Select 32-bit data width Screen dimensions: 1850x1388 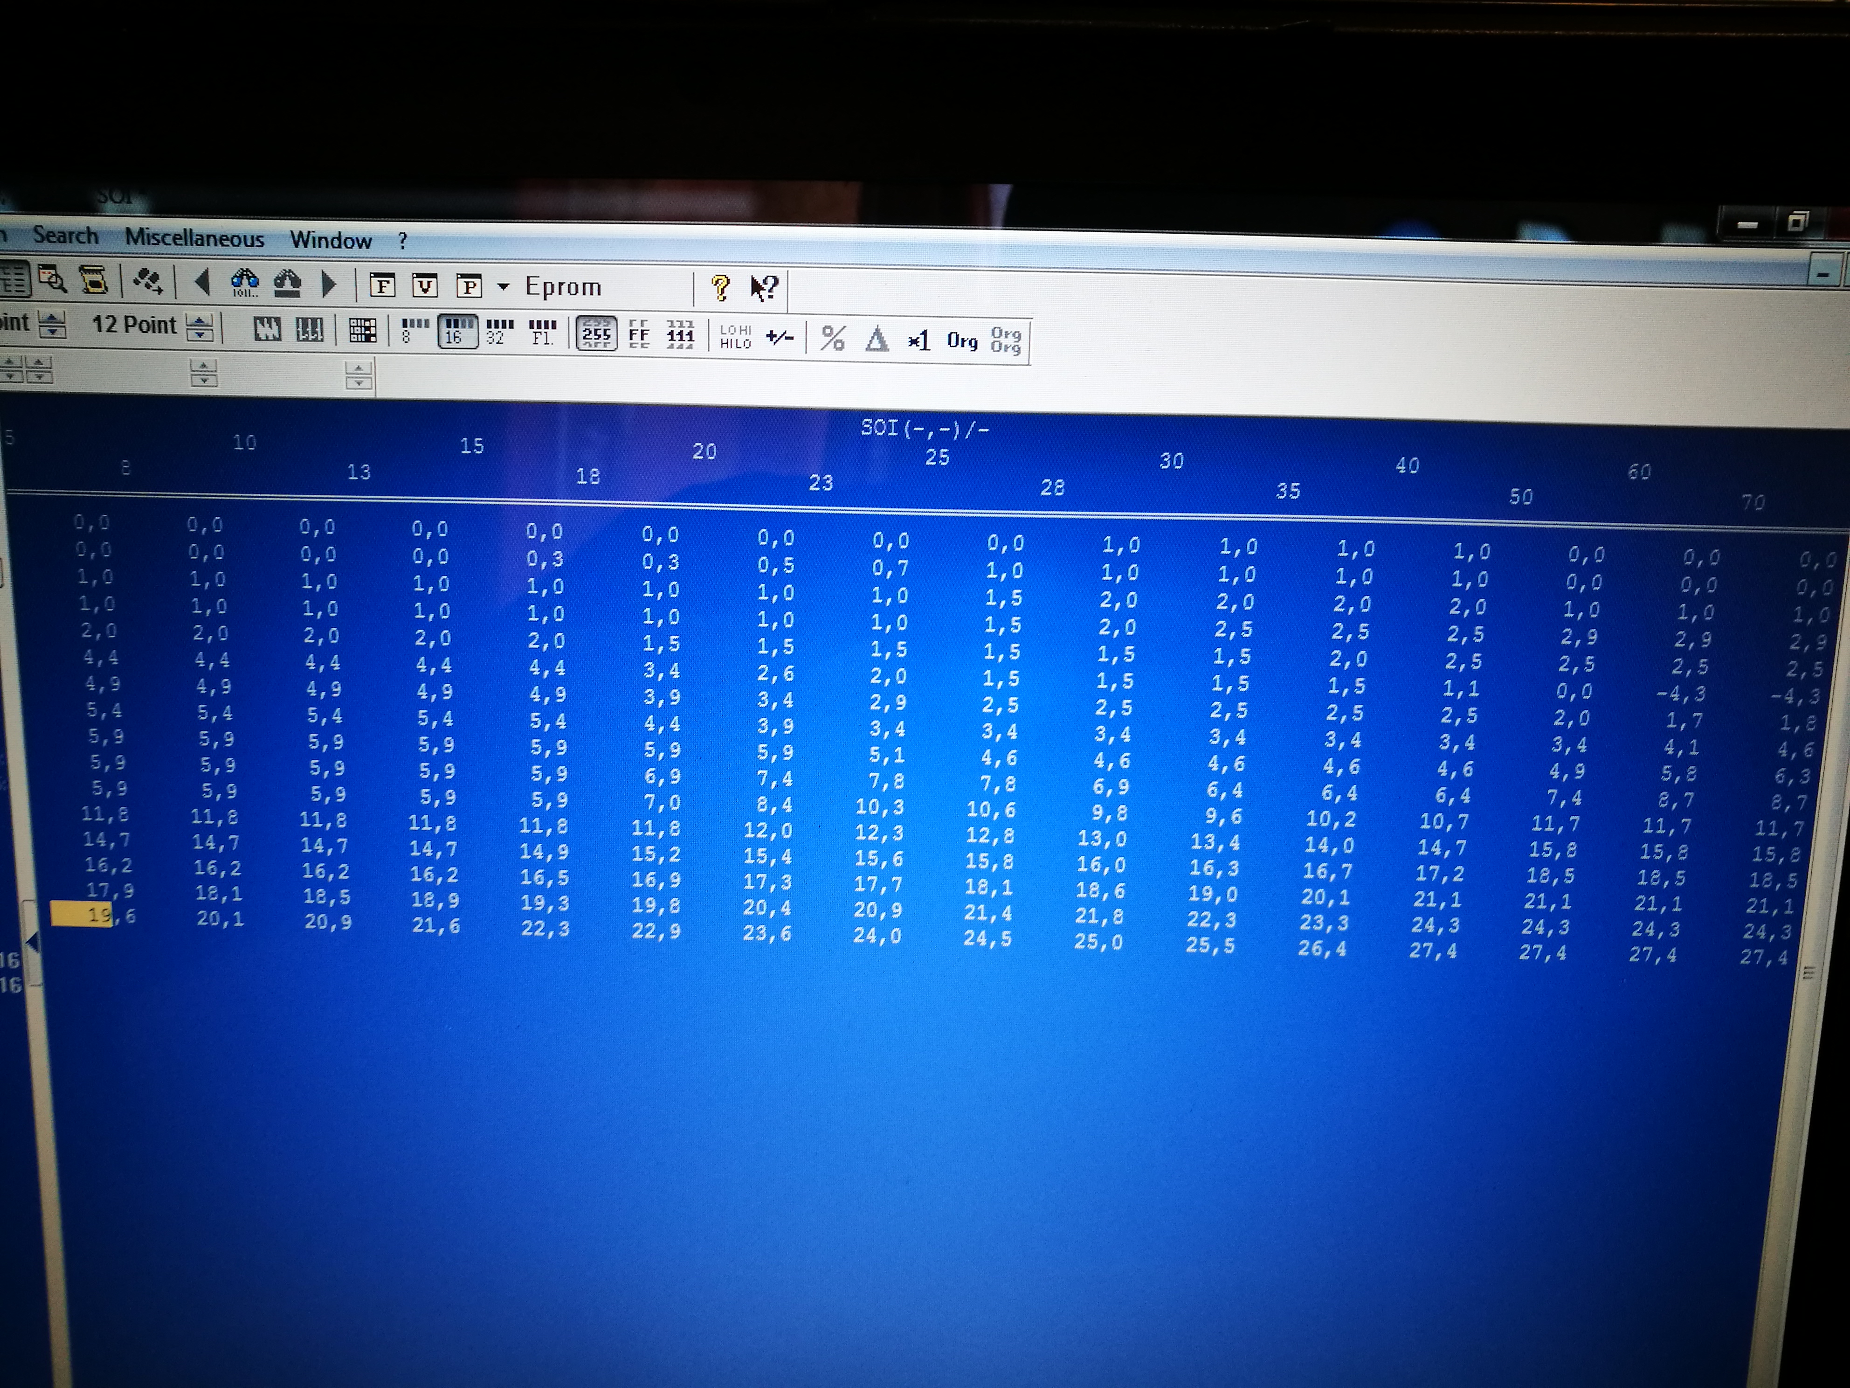pyautogui.click(x=499, y=332)
